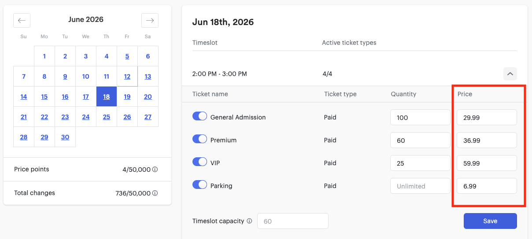
Task: Select June 8 on calendar
Action: pos(44,76)
